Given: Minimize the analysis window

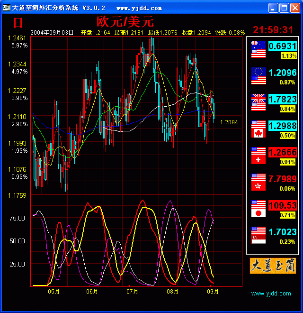Looking at the screenshot, I should (x=273, y=8).
